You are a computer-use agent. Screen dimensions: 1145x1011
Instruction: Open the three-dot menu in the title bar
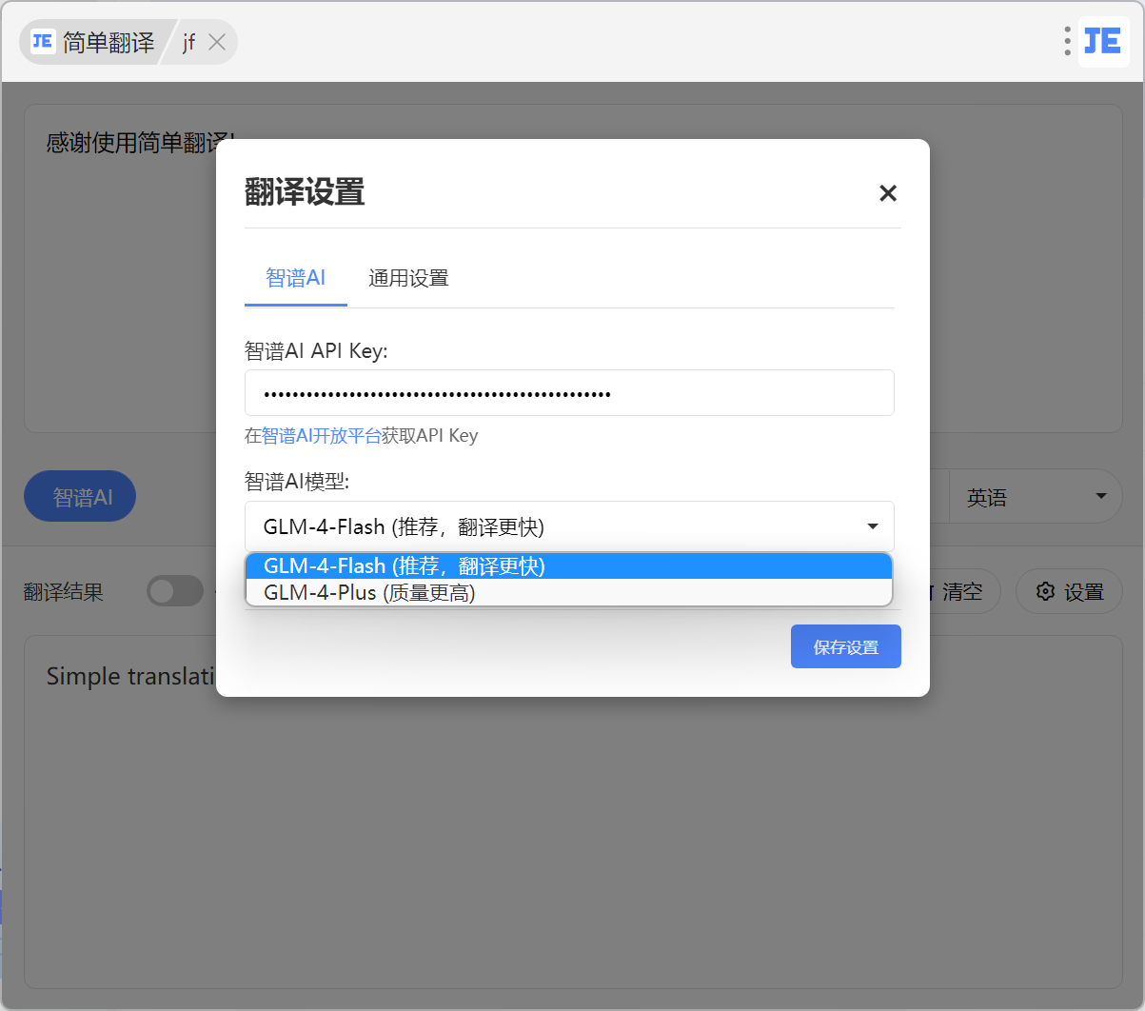[x=1067, y=41]
